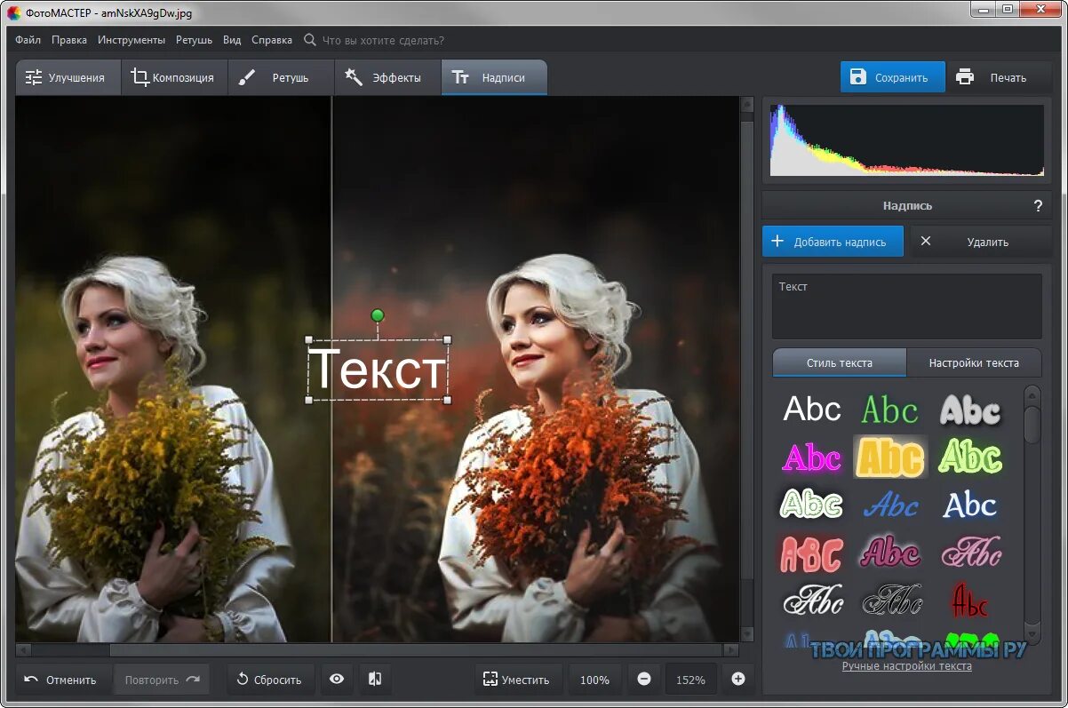Click the Удалить button
Image resolution: width=1068 pixels, height=708 pixels.
[x=980, y=242]
